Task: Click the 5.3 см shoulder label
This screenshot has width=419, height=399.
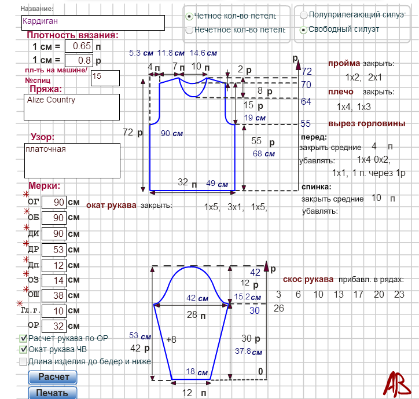Action: [141, 53]
